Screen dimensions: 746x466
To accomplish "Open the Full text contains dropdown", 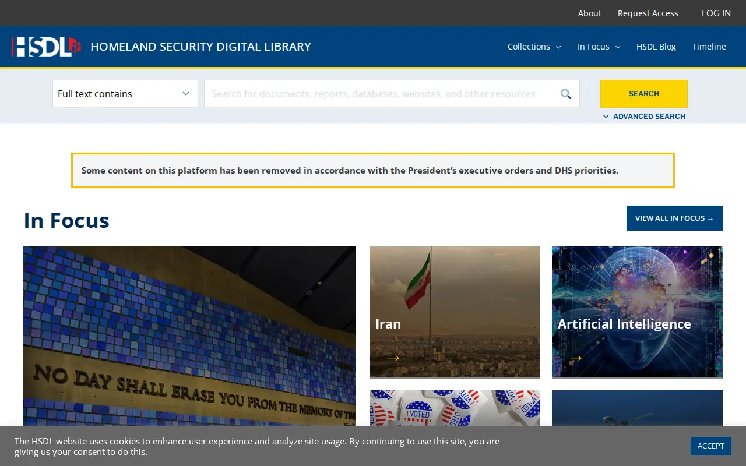I will pos(125,94).
